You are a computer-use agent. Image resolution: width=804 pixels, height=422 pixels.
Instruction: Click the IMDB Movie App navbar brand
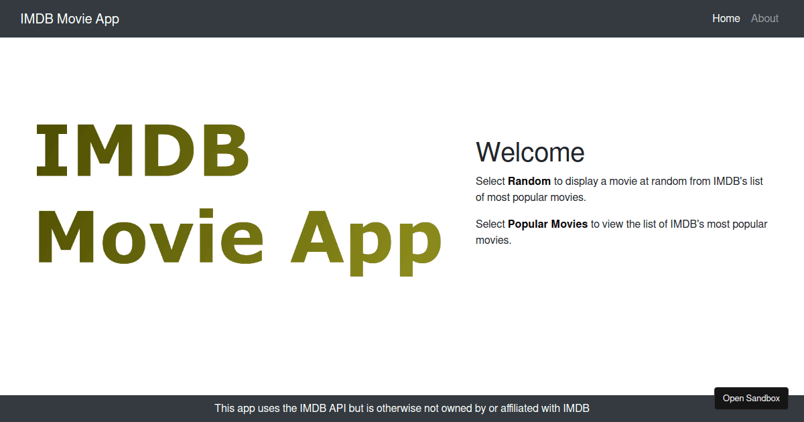[x=70, y=18]
